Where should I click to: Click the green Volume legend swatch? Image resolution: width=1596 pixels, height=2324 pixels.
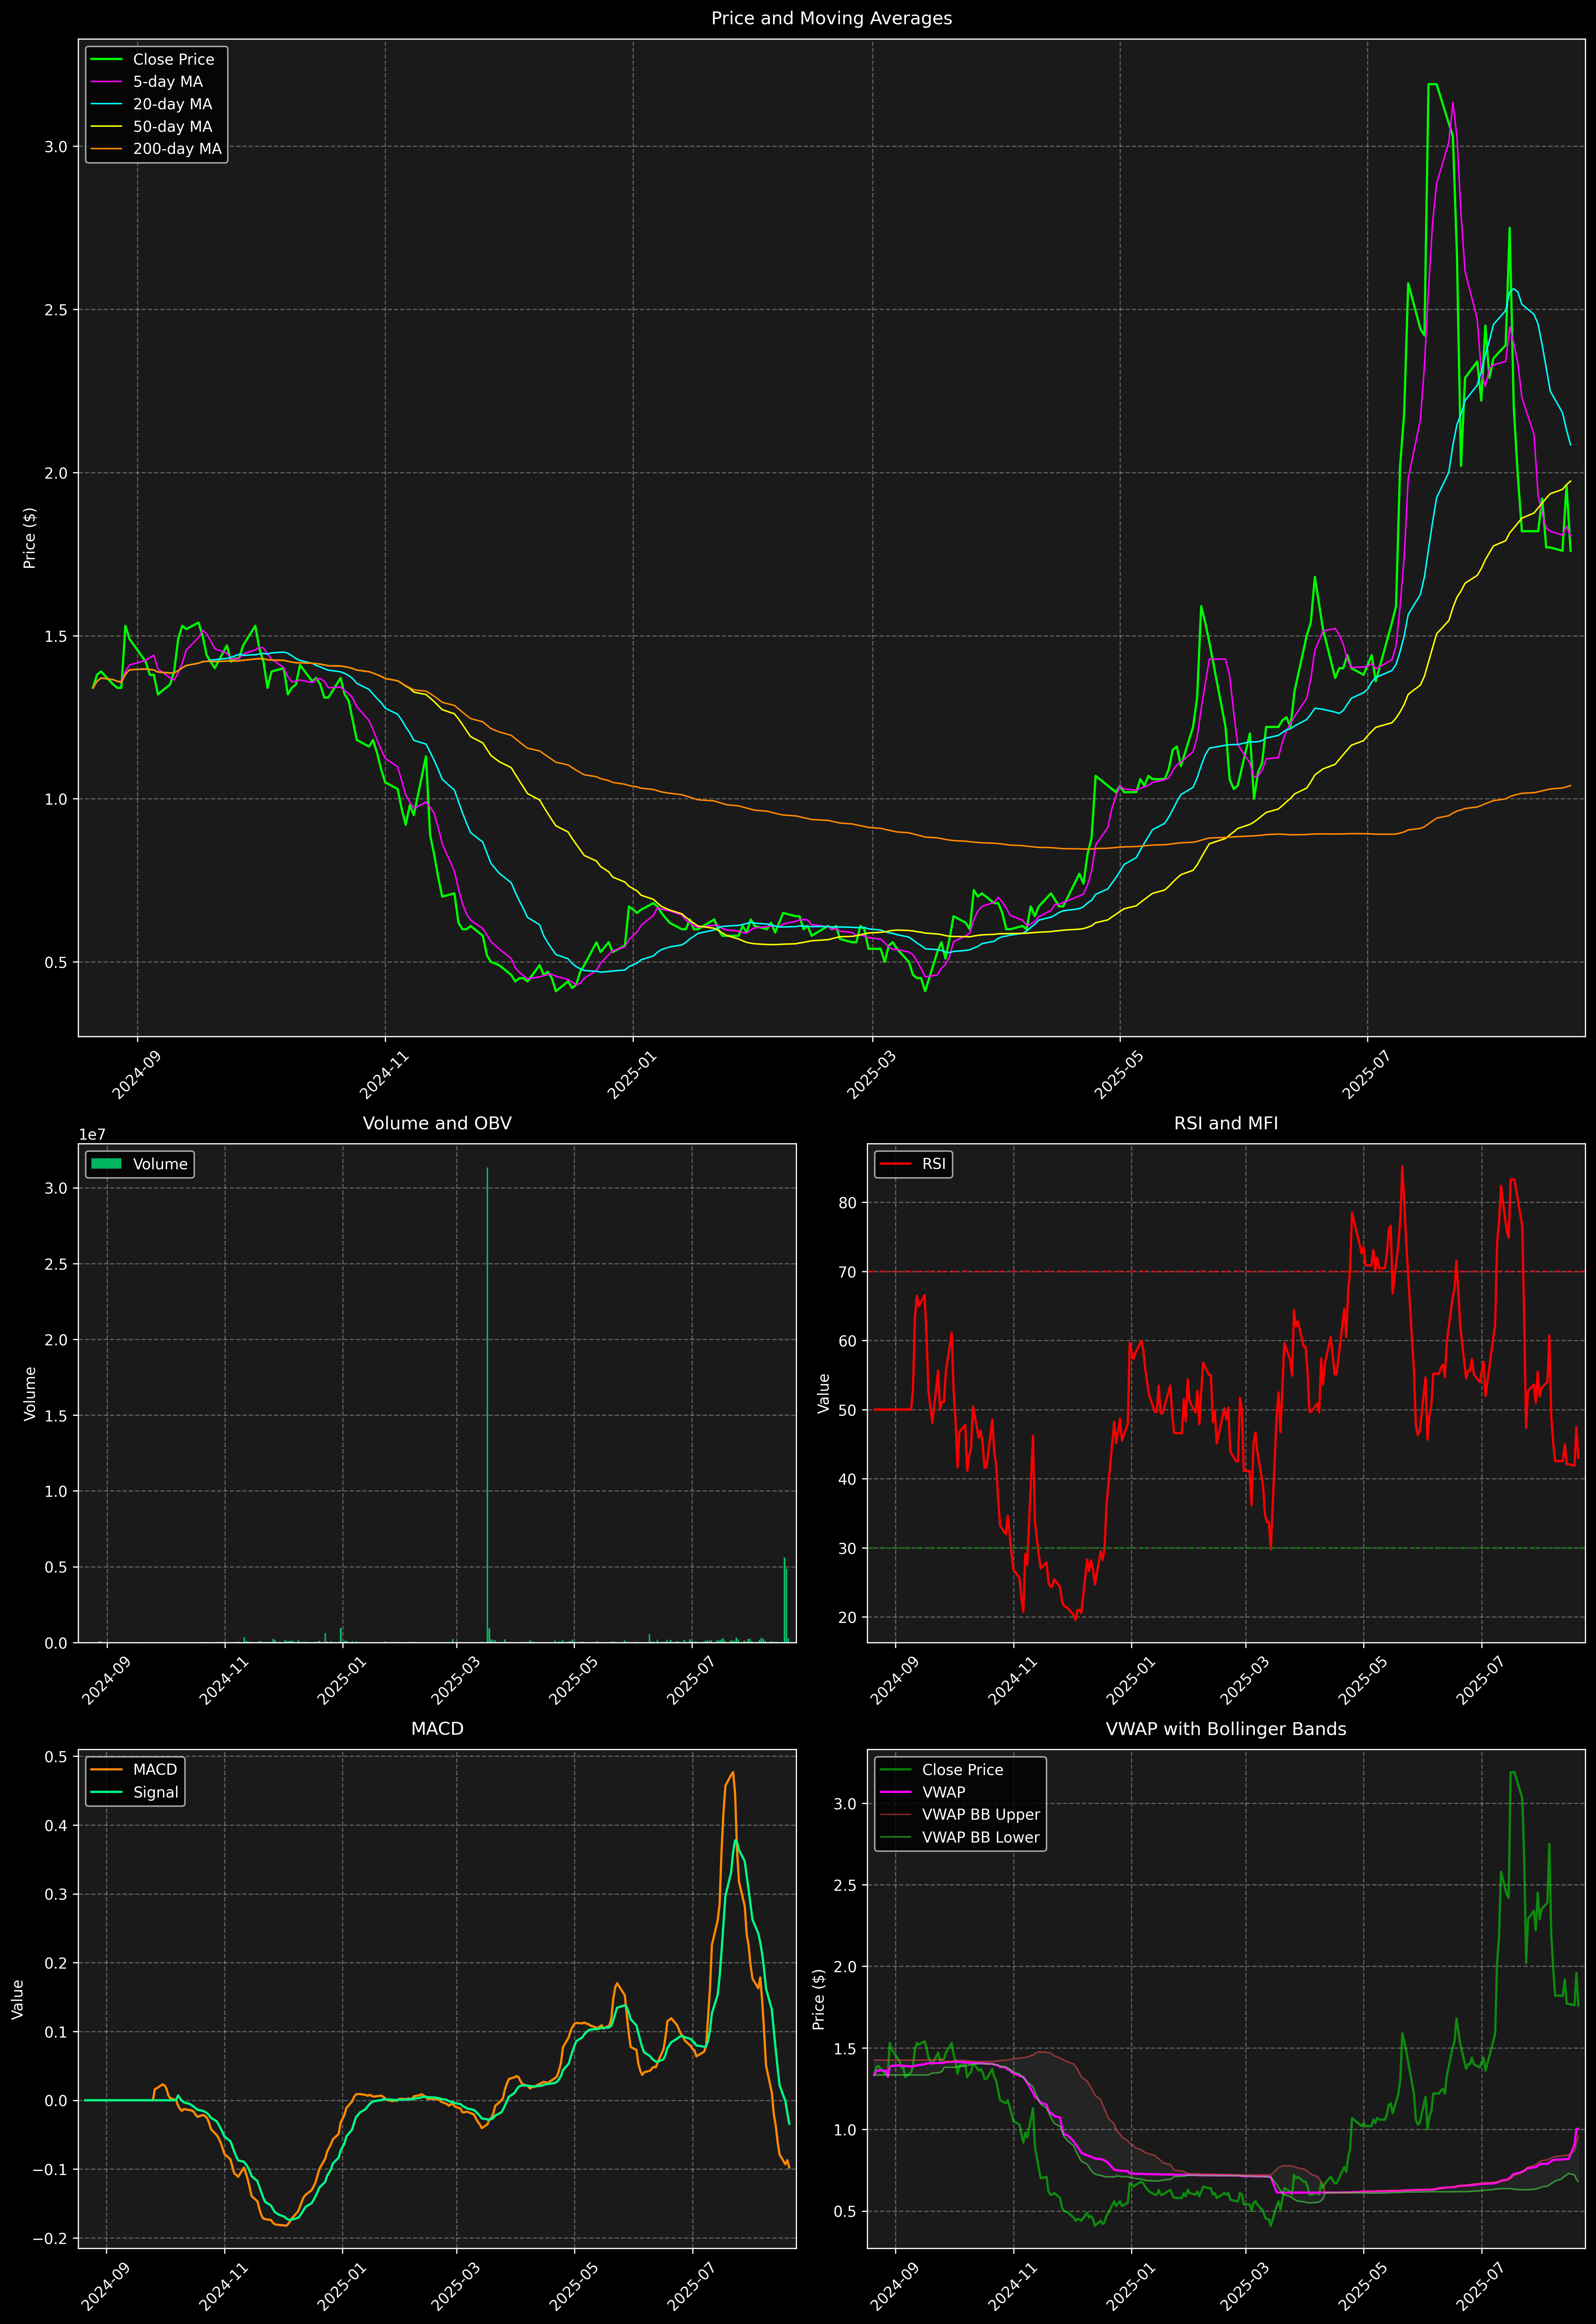[x=106, y=1164]
